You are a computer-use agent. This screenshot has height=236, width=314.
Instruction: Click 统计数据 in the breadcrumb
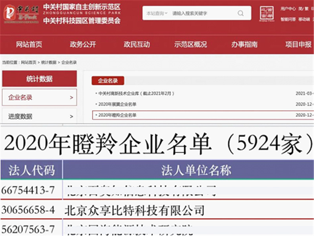pos(49,63)
